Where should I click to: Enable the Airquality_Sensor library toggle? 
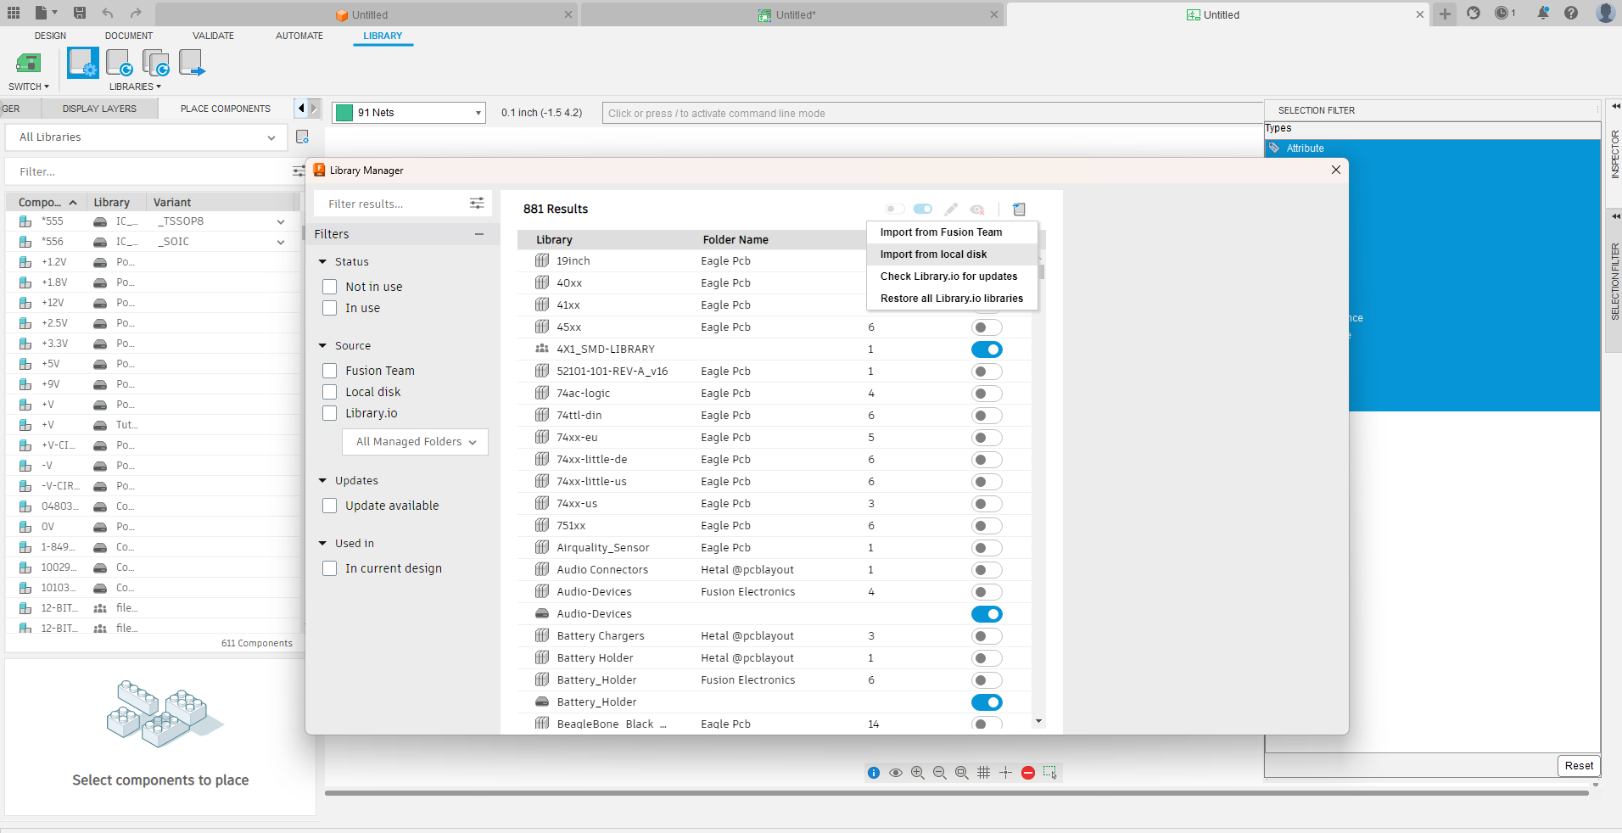987,548
